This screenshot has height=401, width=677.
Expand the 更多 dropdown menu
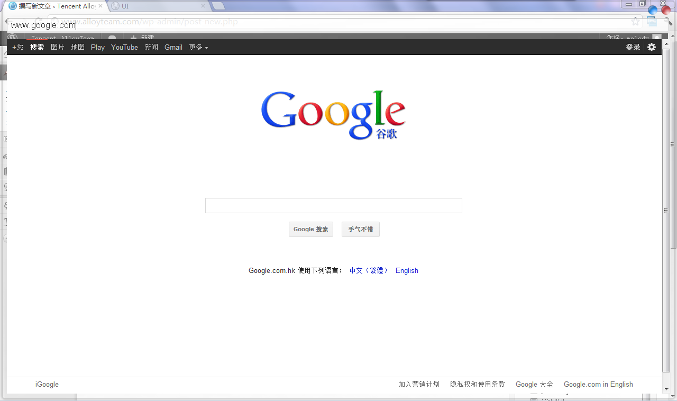(x=198, y=47)
